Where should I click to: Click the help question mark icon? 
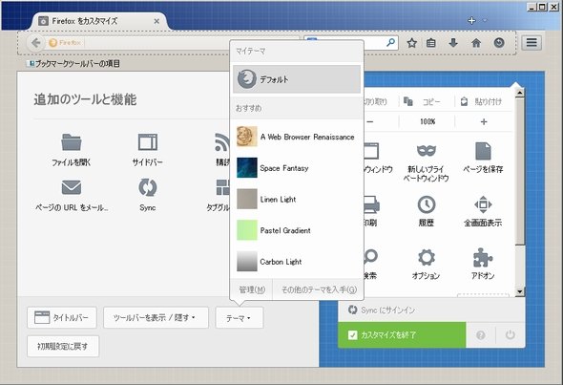point(481,335)
